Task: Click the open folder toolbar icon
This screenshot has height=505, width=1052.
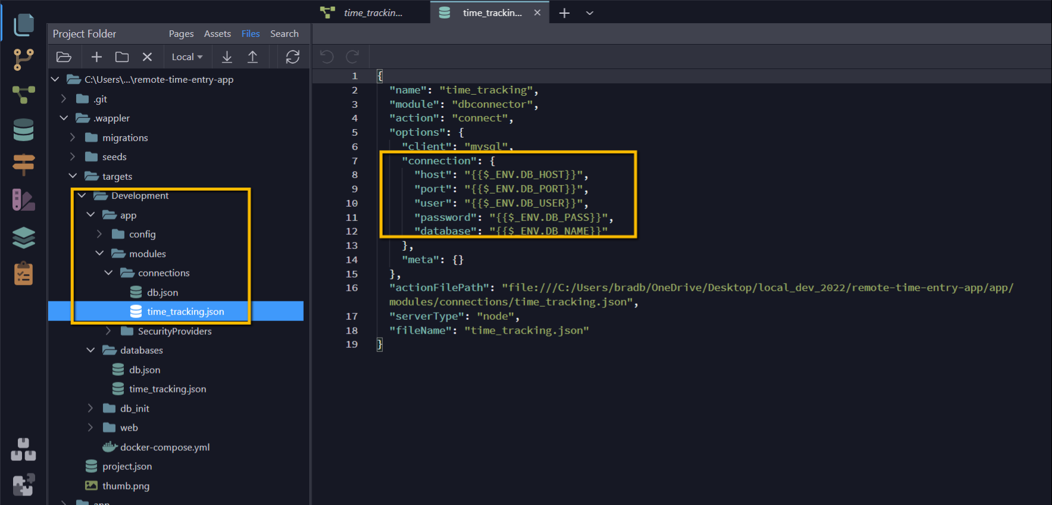Action: pyautogui.click(x=64, y=57)
